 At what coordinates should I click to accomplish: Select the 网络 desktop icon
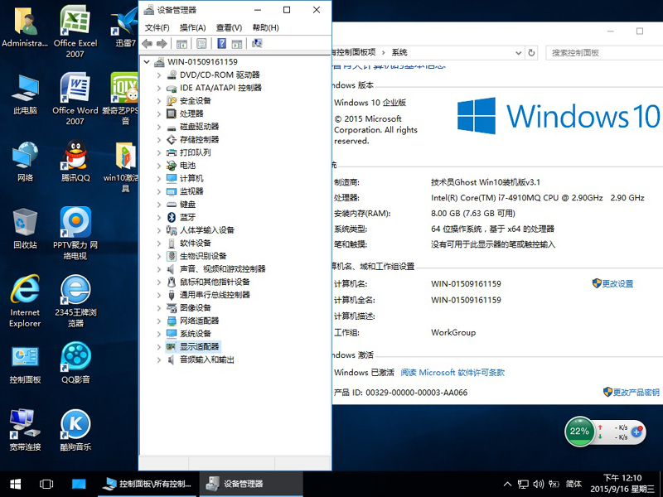pos(25,161)
